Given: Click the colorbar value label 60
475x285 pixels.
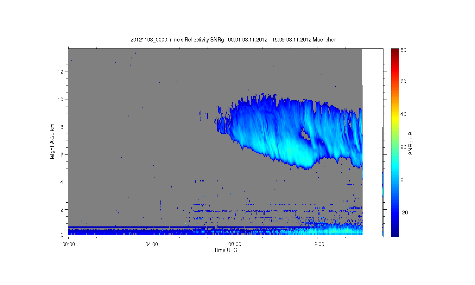Looking at the screenshot, I should click(403, 82).
